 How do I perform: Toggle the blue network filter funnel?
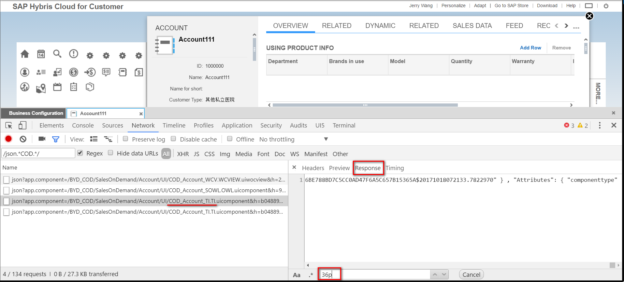coord(56,139)
